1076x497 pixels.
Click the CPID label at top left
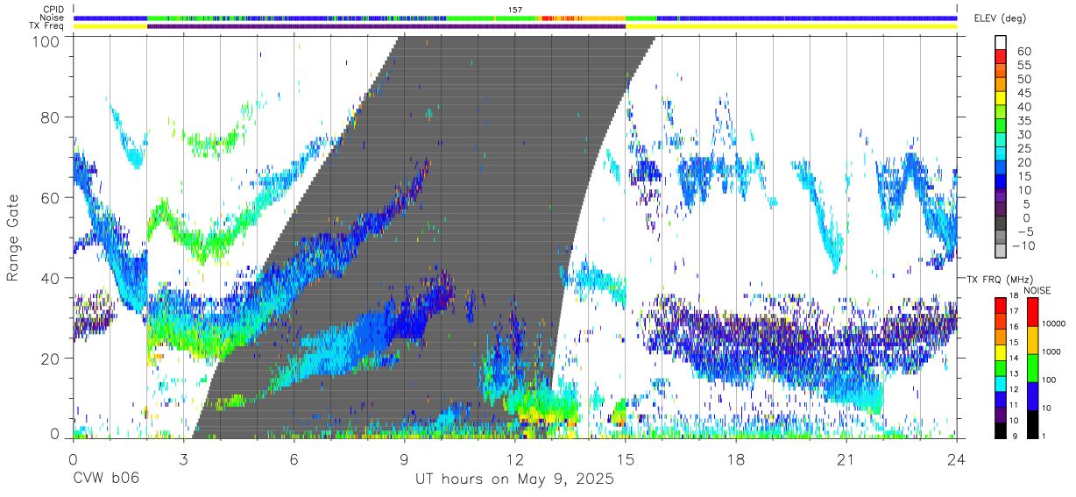53,9
